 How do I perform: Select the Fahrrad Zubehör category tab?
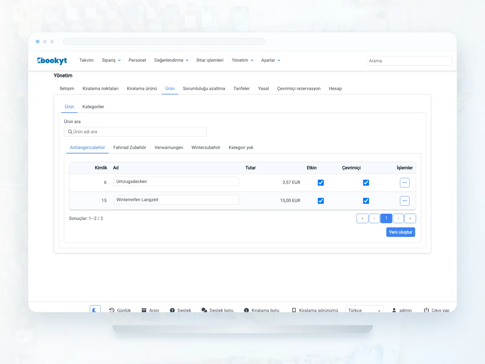[130, 147]
